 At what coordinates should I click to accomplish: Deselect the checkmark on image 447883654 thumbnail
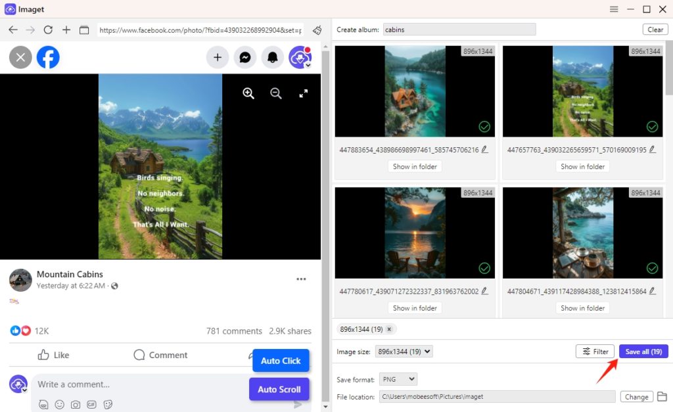pyautogui.click(x=484, y=126)
